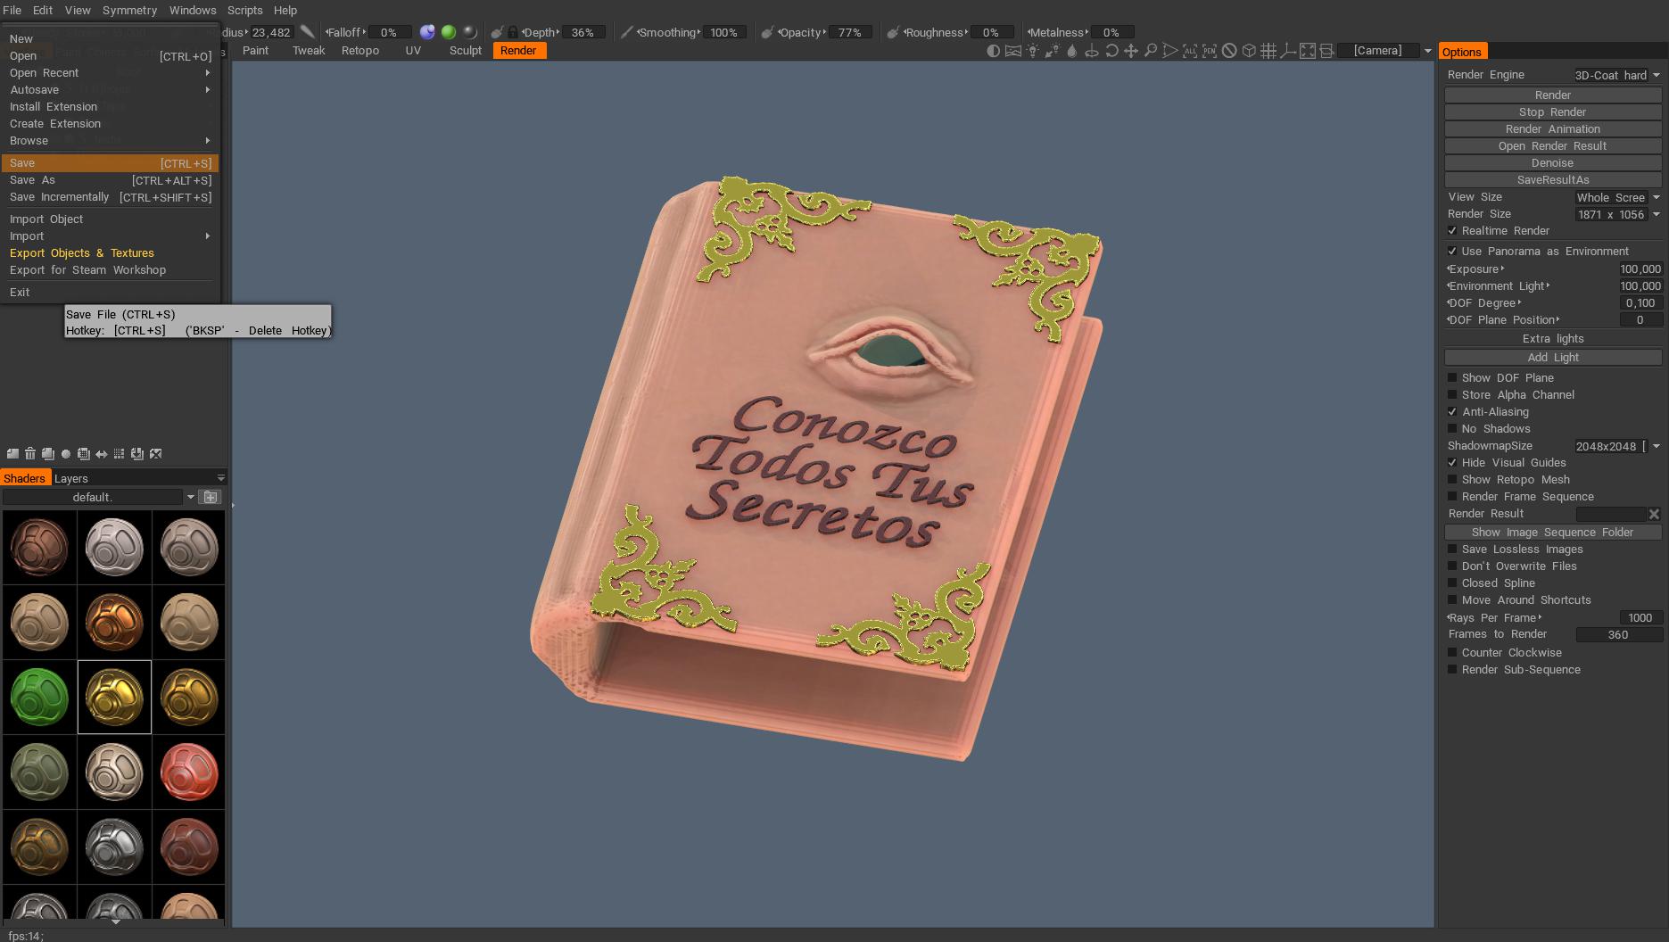
Task: Toggle Use Panorama as Environment
Action: 1452,252
